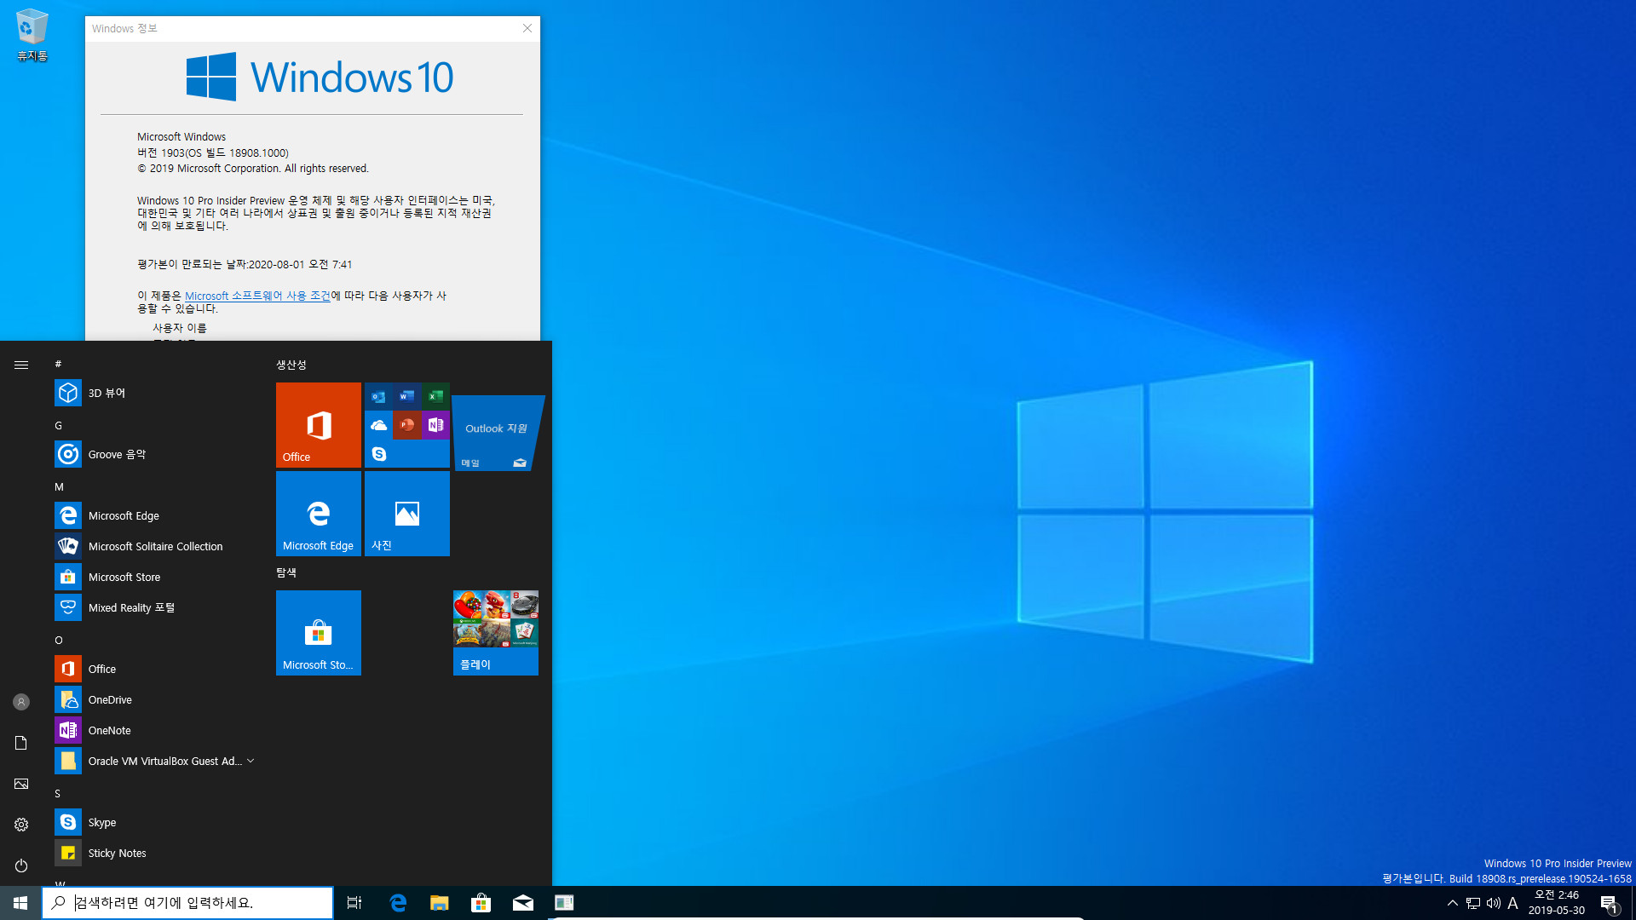Click the Microsoft Edge tile

point(319,514)
